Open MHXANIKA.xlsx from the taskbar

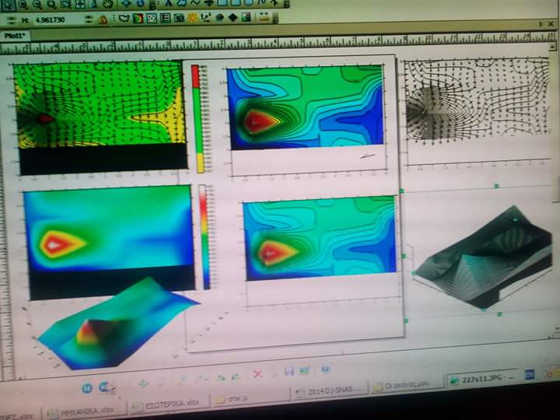click(x=84, y=410)
